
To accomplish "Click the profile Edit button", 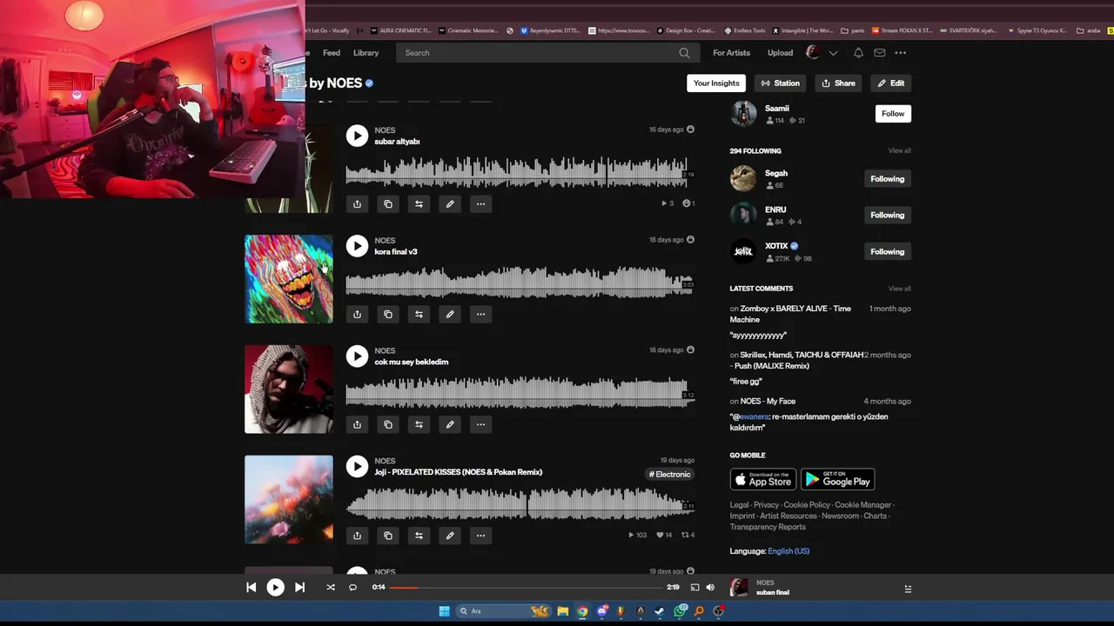I will point(890,83).
